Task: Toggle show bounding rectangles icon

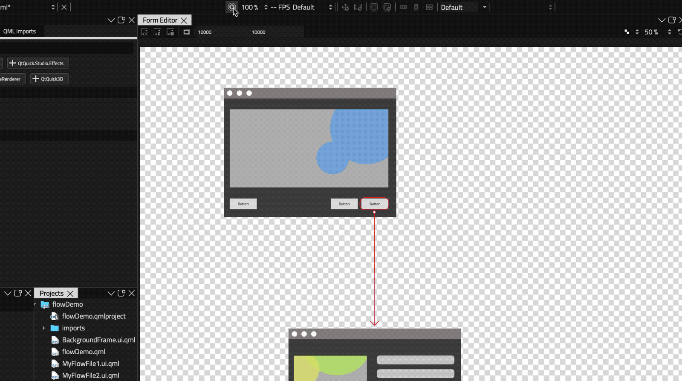Action: tap(186, 32)
